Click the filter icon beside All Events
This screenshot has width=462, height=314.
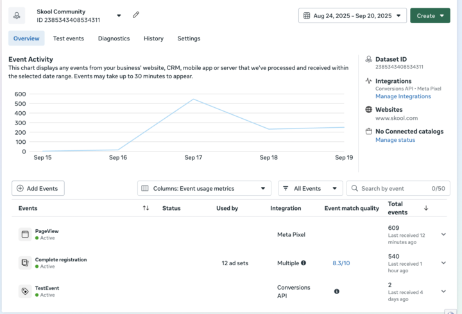(x=286, y=188)
